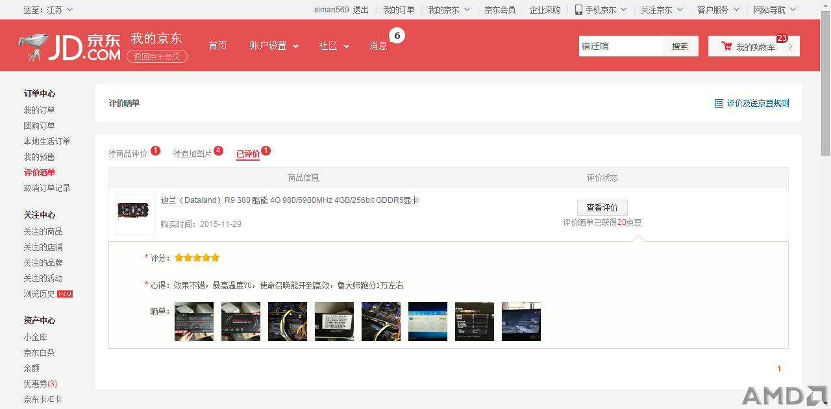Click the scrollbar up arrow
Image resolution: width=831 pixels, height=409 pixels.
826,5
